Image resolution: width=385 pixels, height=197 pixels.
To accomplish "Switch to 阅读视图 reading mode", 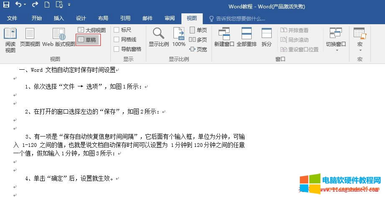I will (x=10, y=40).
